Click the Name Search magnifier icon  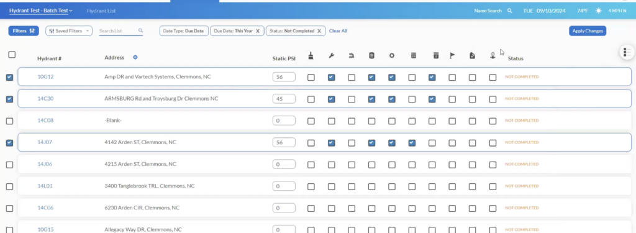click(x=509, y=11)
